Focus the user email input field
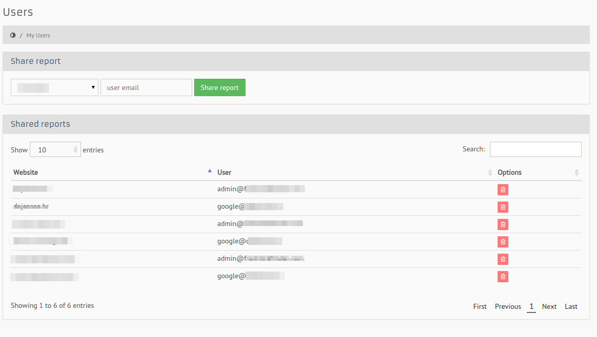 pos(146,87)
